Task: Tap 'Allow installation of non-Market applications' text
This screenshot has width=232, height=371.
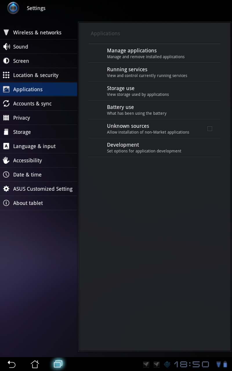Action: (148, 132)
